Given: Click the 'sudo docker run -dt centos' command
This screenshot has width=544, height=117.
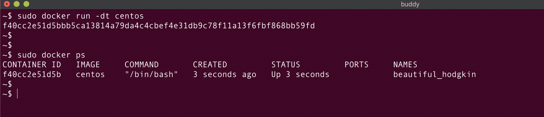Looking at the screenshot, I should pyautogui.click(x=80, y=16).
